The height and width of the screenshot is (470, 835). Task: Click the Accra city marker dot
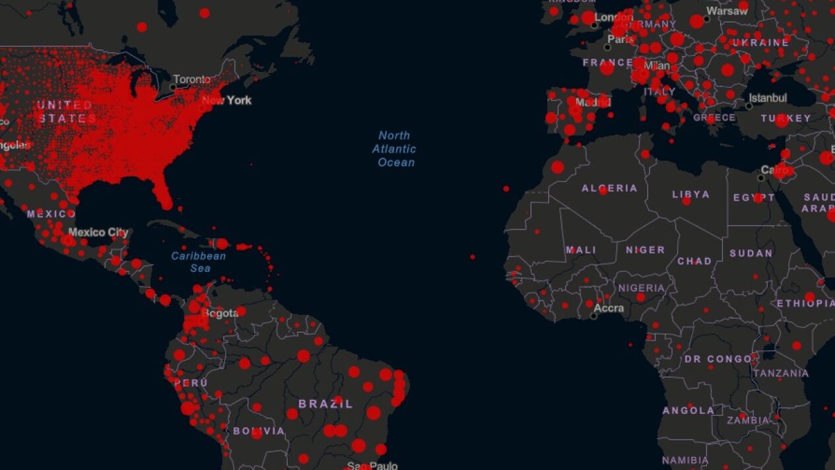point(594,316)
